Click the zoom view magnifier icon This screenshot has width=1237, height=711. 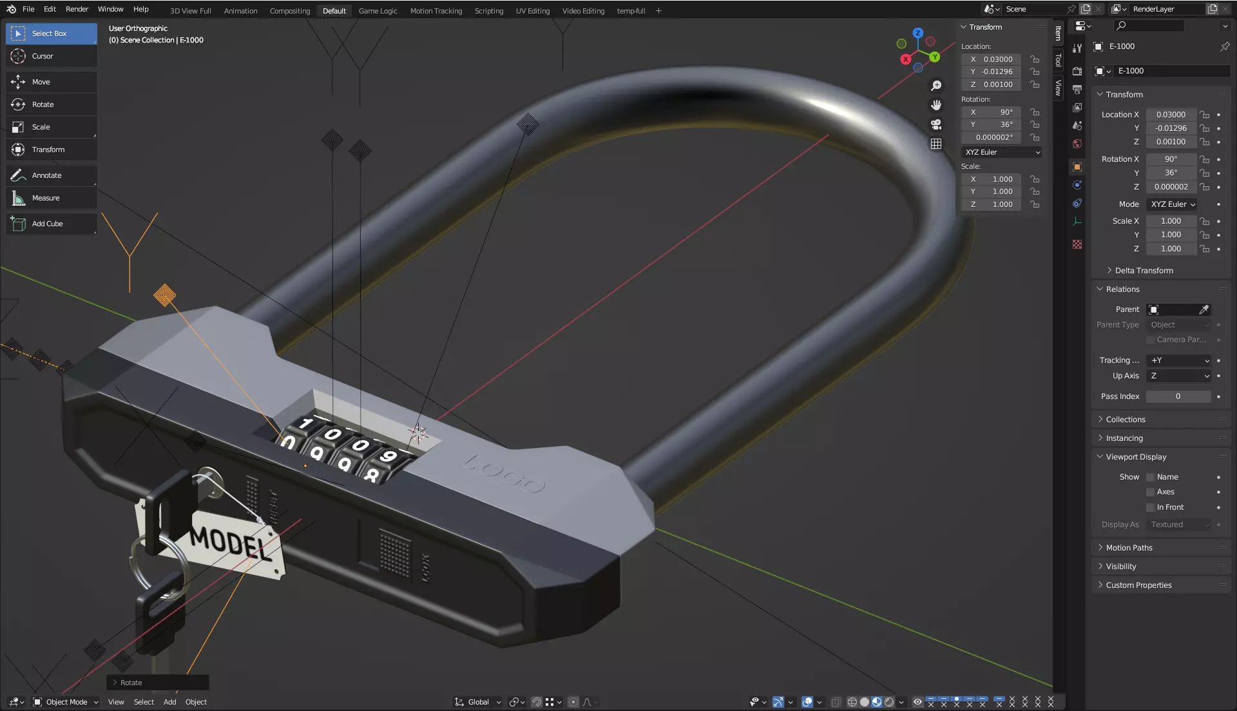pyautogui.click(x=936, y=86)
